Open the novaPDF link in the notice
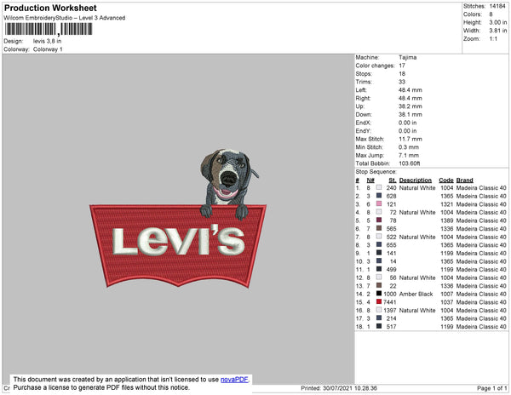Viewport: 511px width, 395px height. (x=234, y=380)
